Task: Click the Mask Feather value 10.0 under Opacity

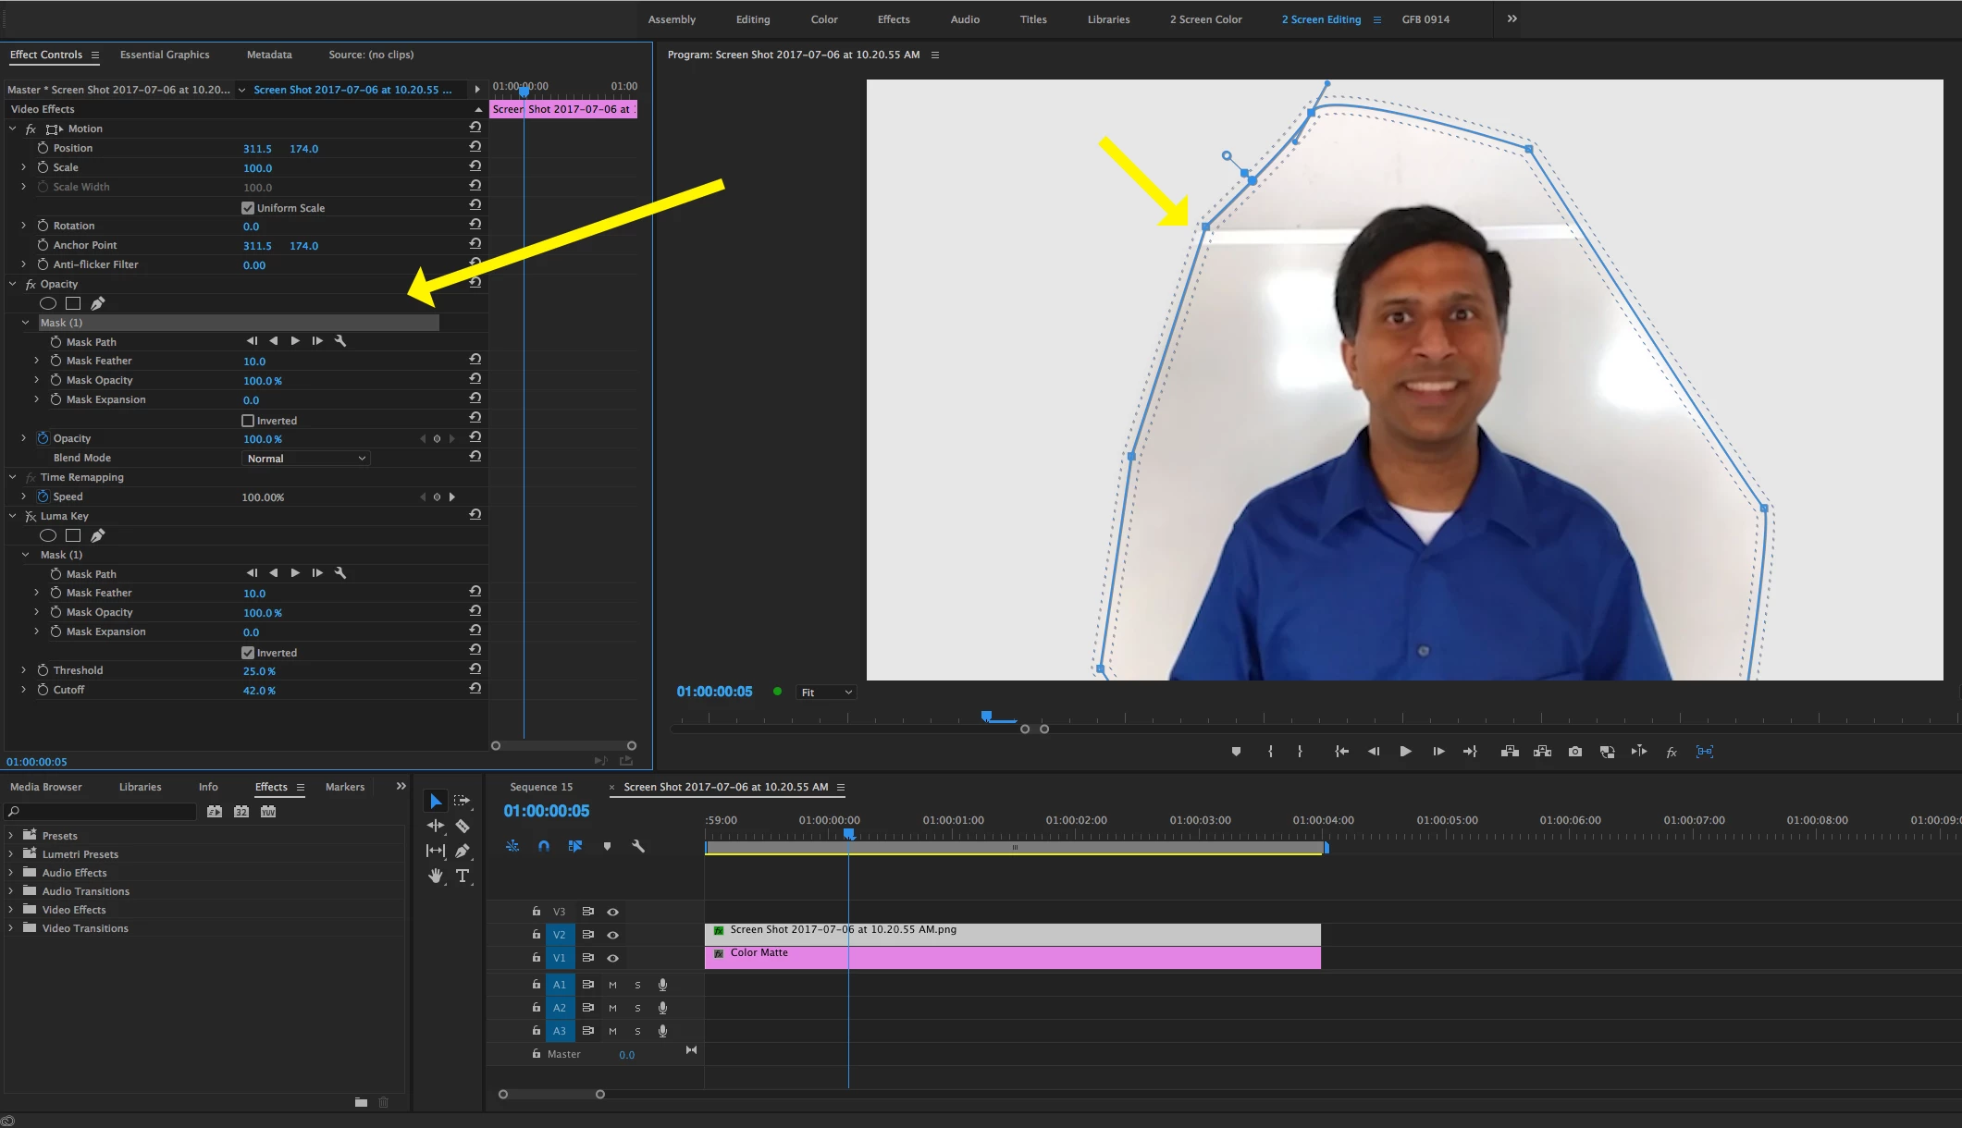Action: tap(254, 362)
